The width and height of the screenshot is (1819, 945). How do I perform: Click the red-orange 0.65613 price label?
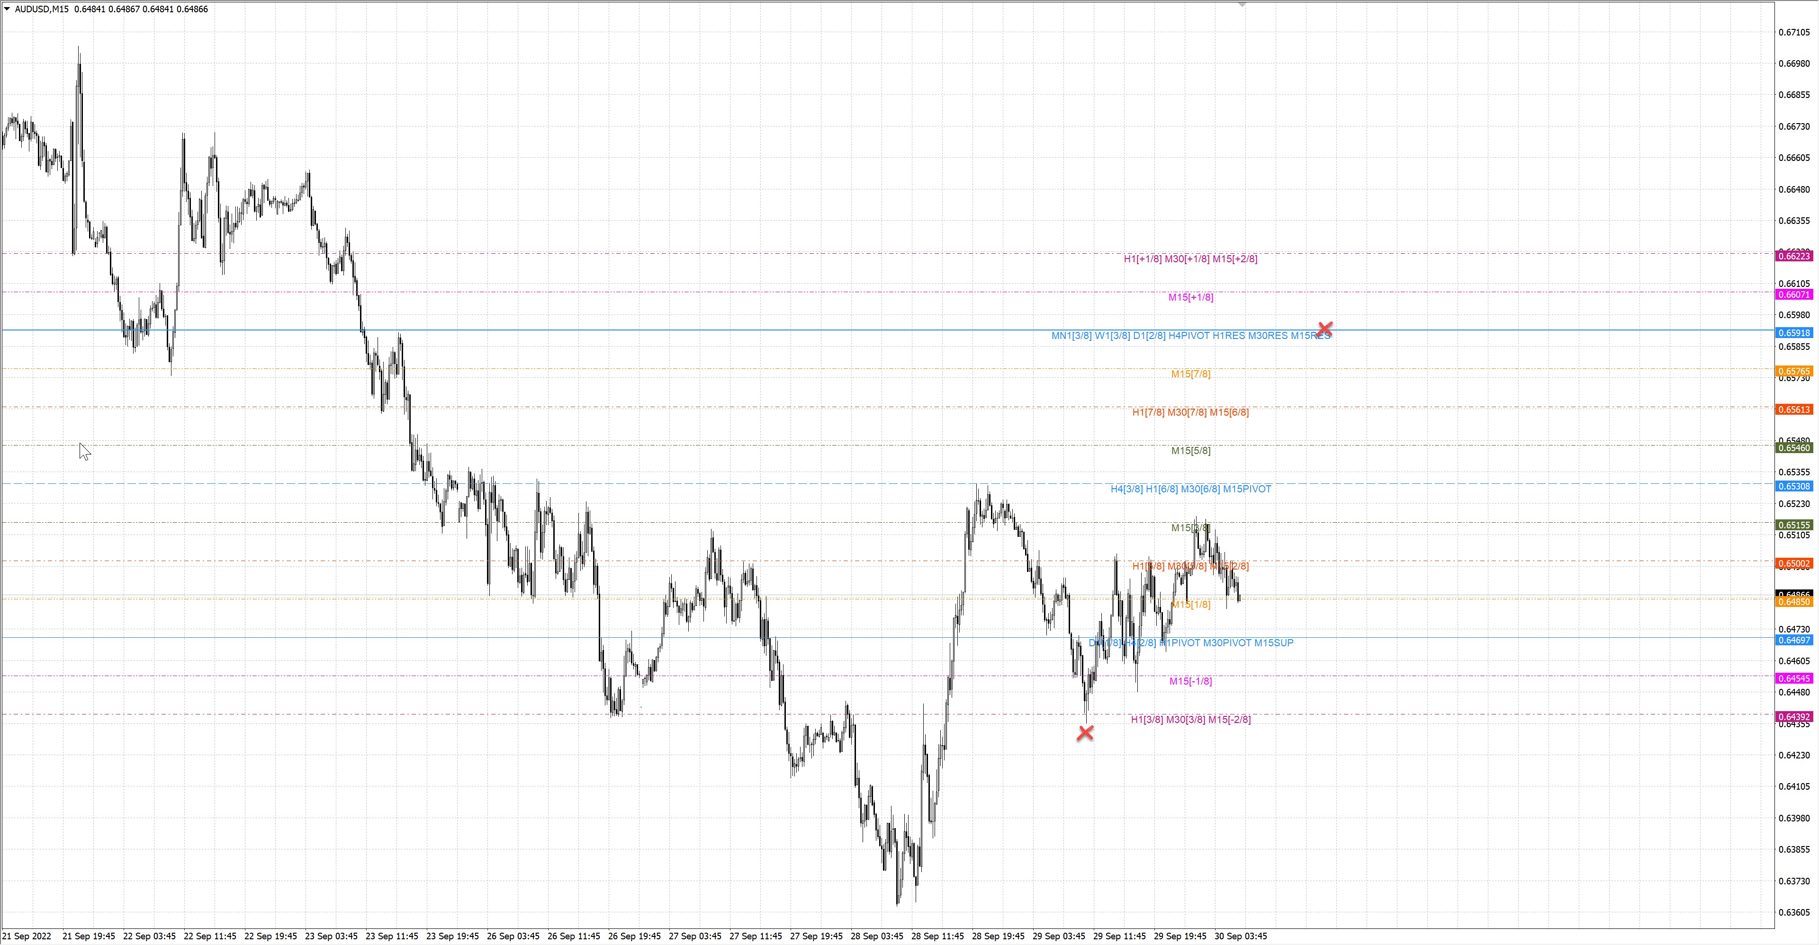click(1793, 410)
